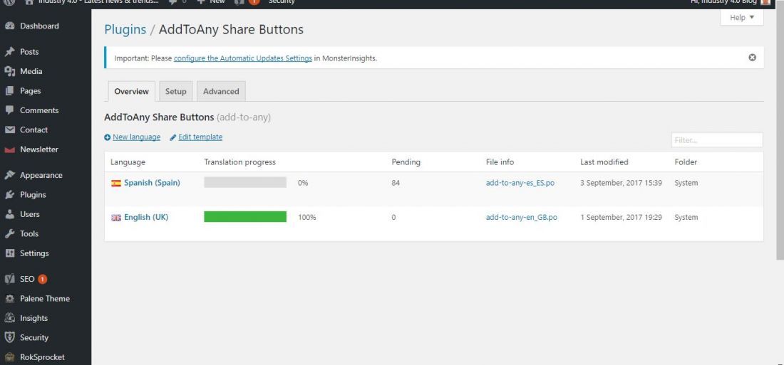
Task: Open Security via shield icon
Action: coord(9,337)
